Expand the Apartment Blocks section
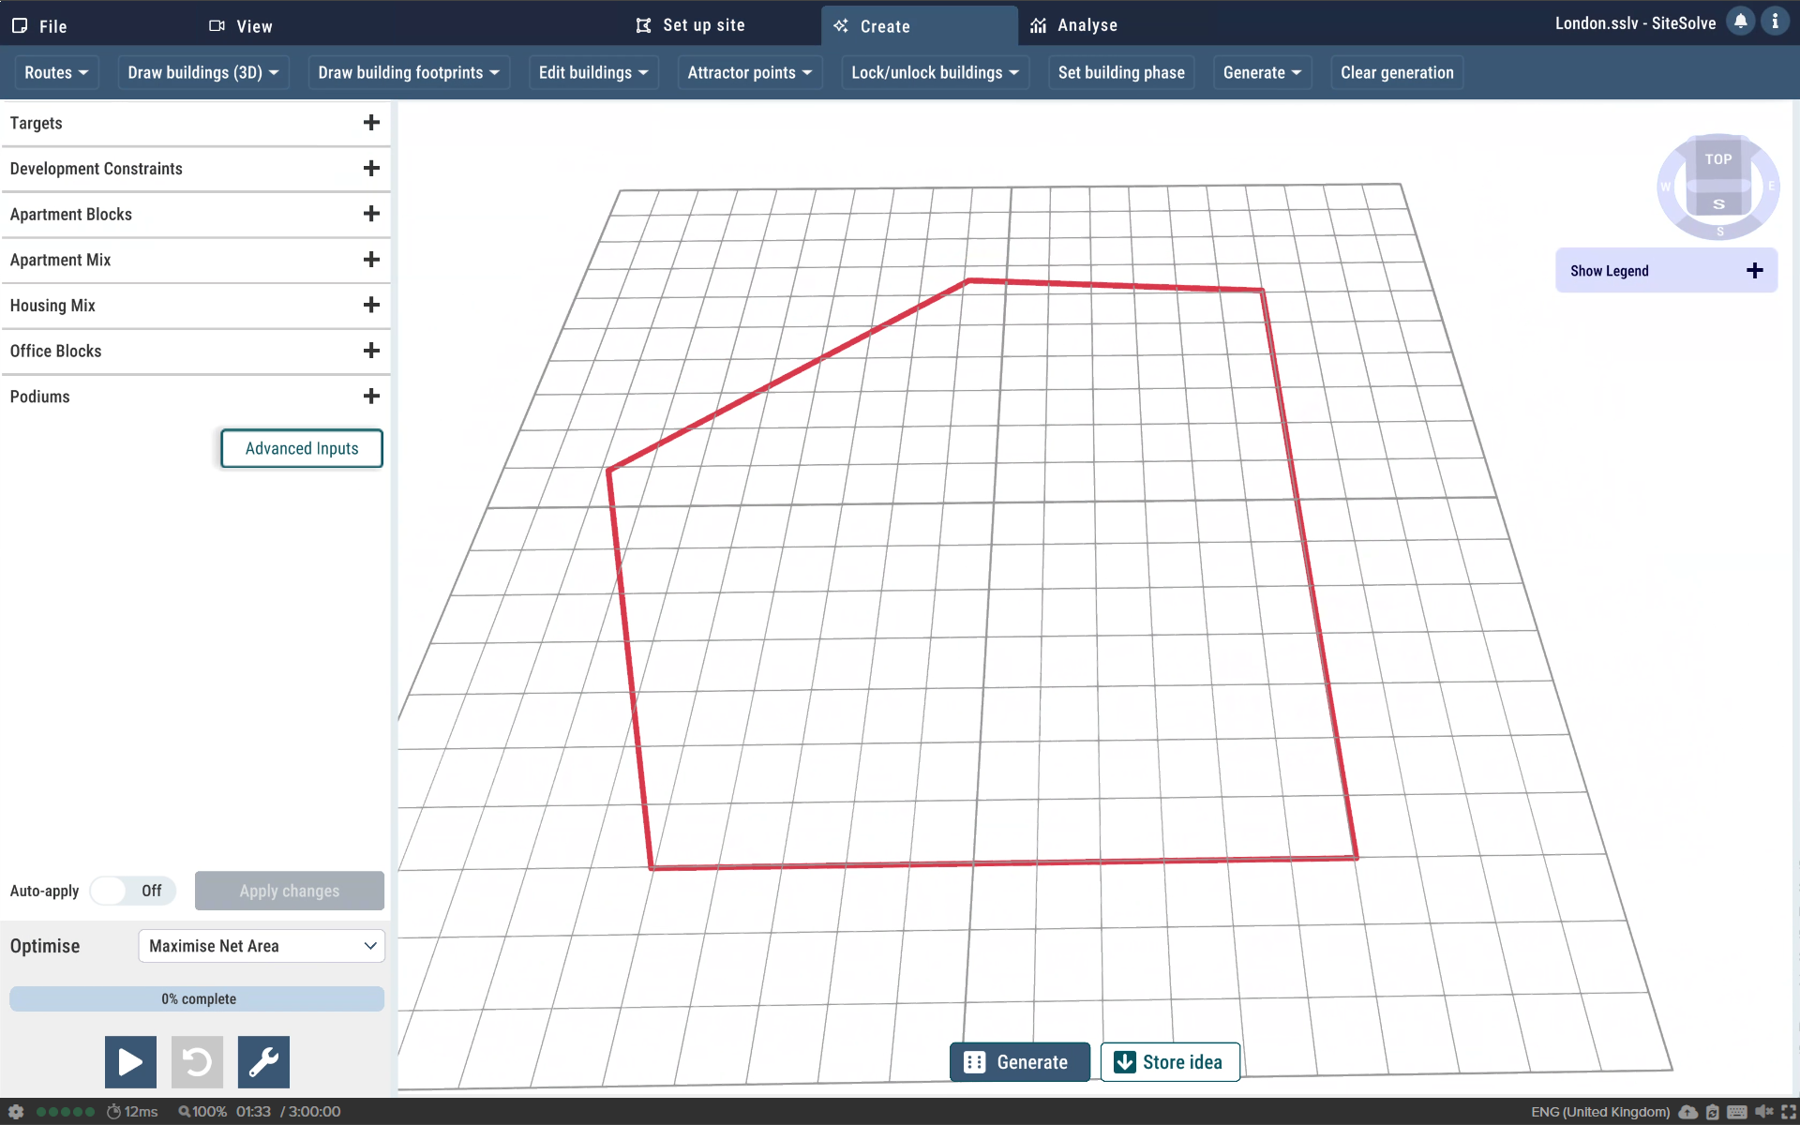Viewport: 1800px width, 1125px height. click(371, 214)
